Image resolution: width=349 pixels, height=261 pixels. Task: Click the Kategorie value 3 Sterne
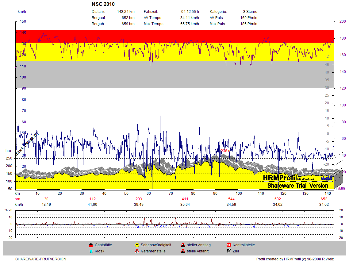250,12
